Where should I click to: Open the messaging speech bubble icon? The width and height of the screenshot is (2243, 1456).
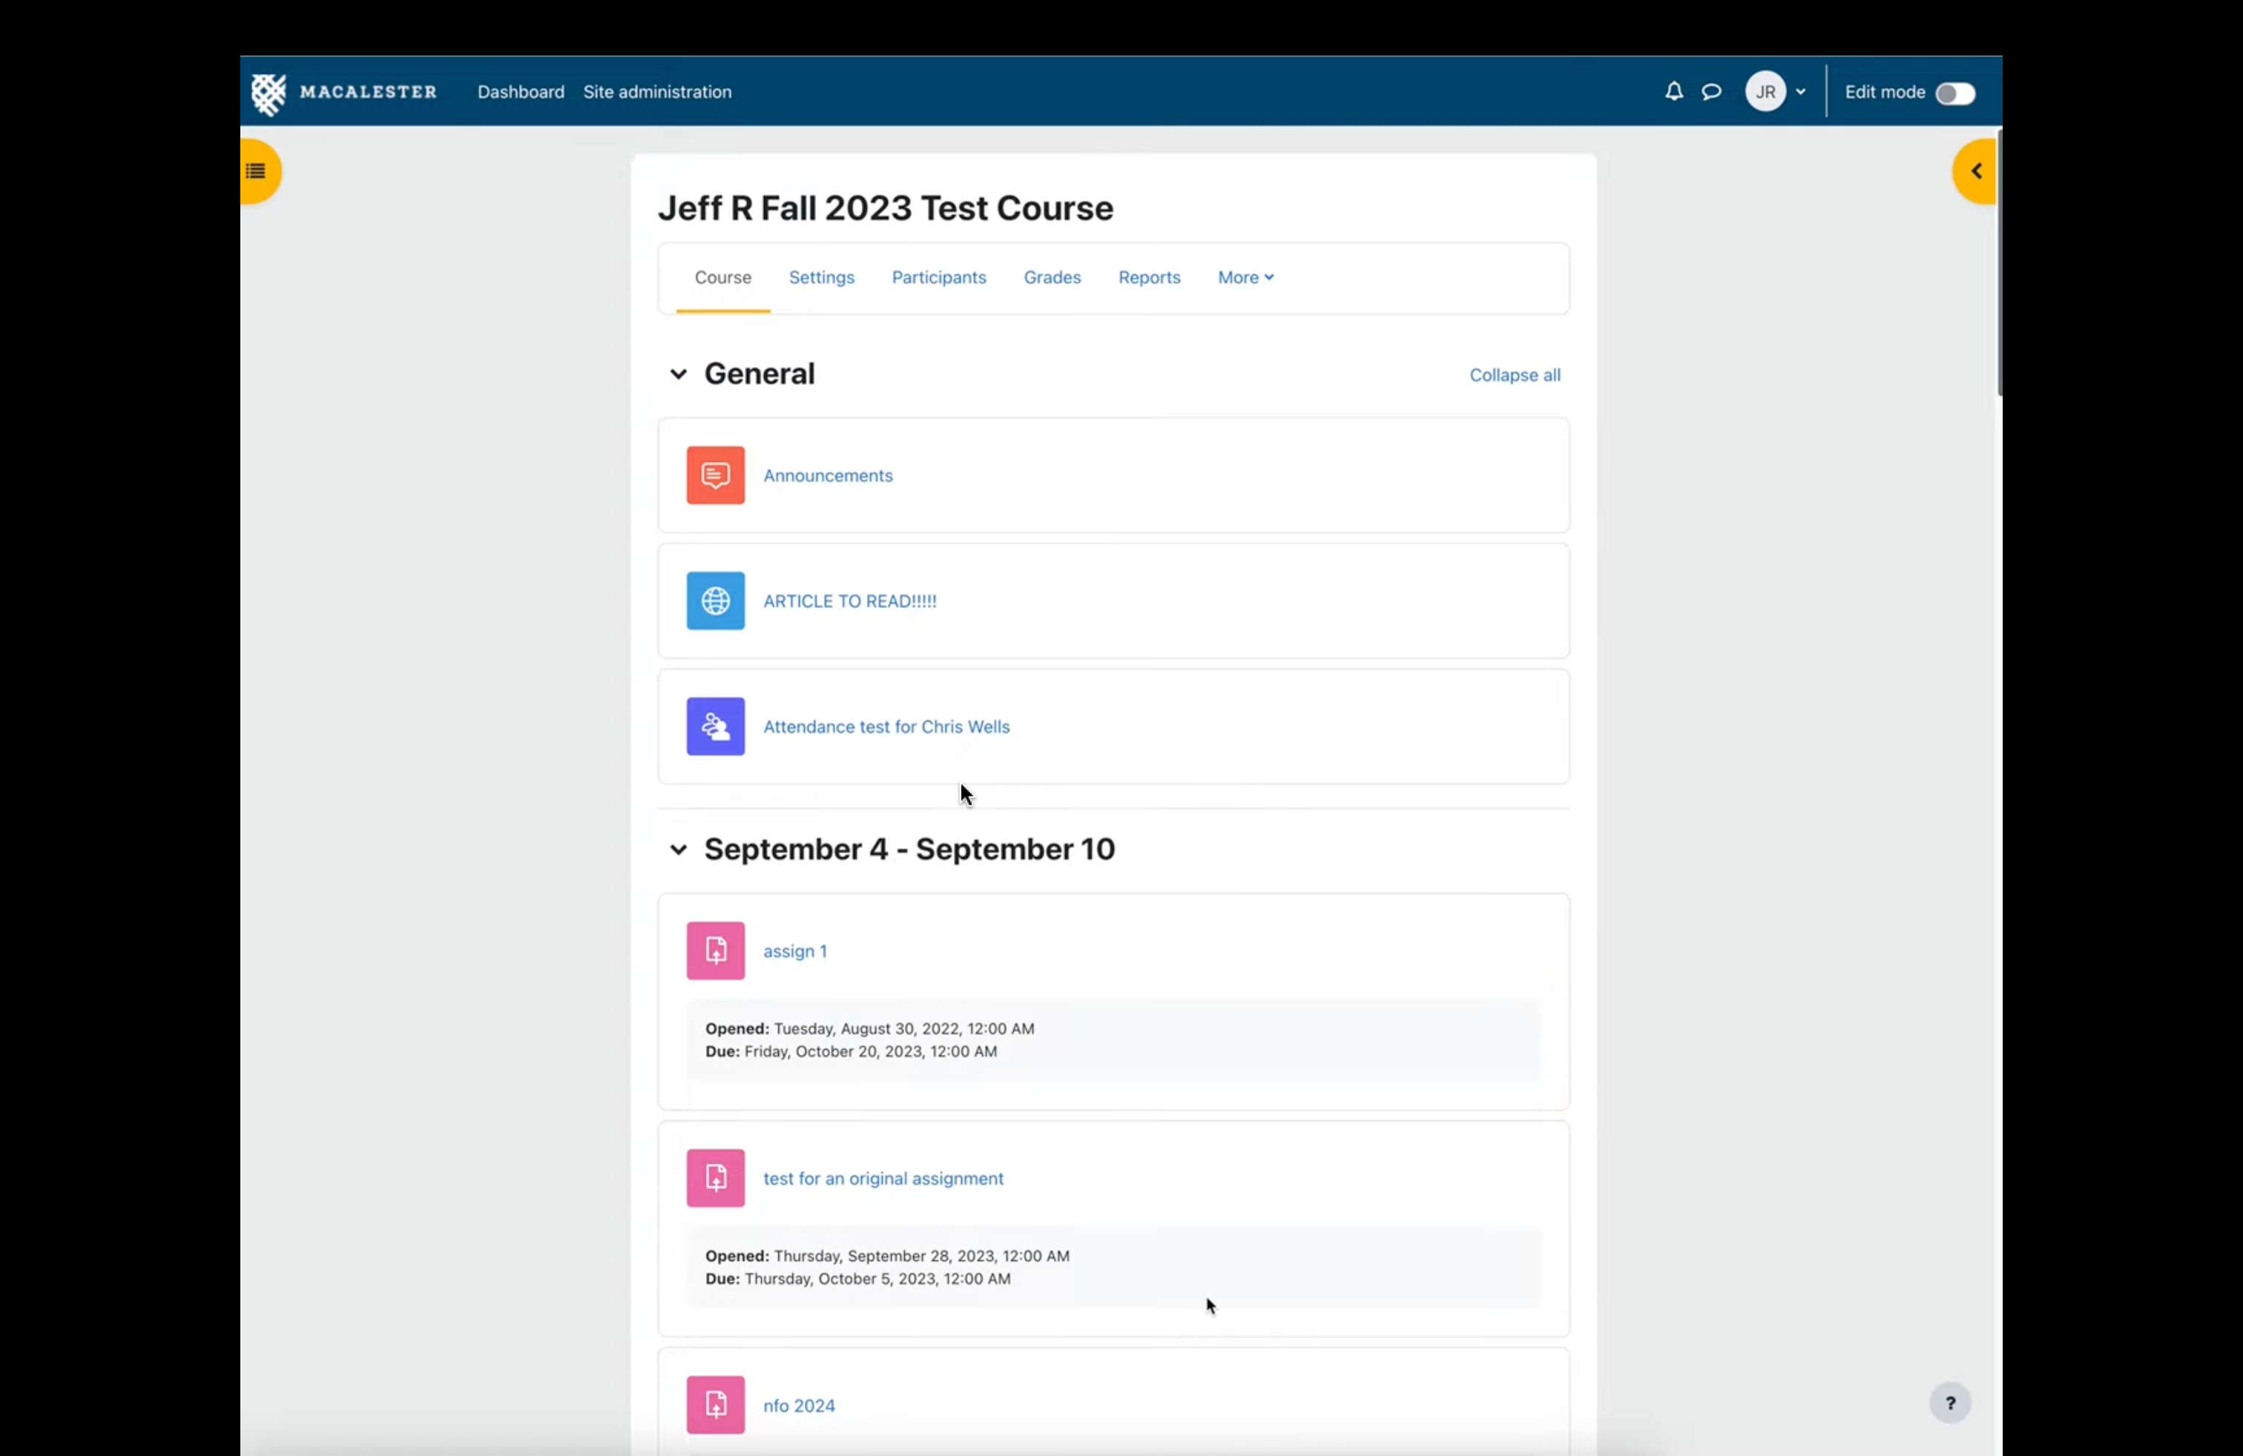[x=1710, y=91]
